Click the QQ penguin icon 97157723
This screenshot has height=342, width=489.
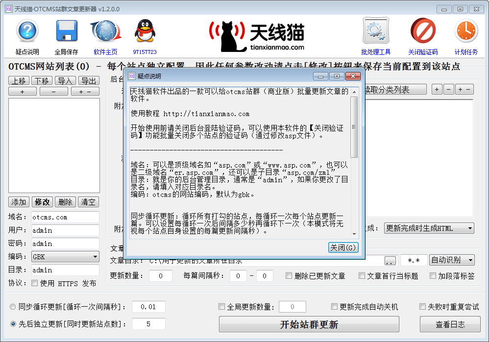click(x=145, y=30)
